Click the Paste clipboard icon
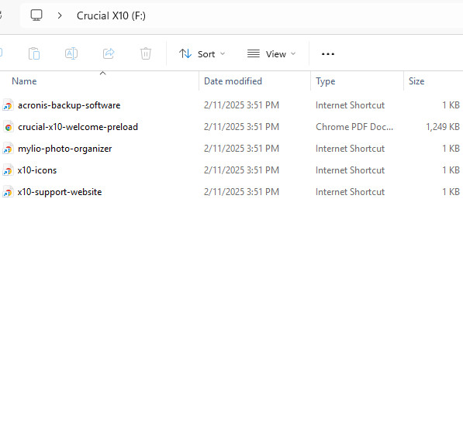The width and height of the screenshot is (463, 425). click(34, 53)
